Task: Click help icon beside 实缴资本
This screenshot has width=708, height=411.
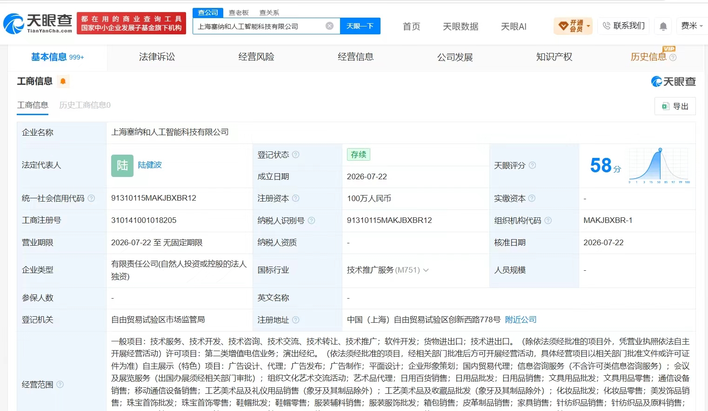Action: point(532,198)
